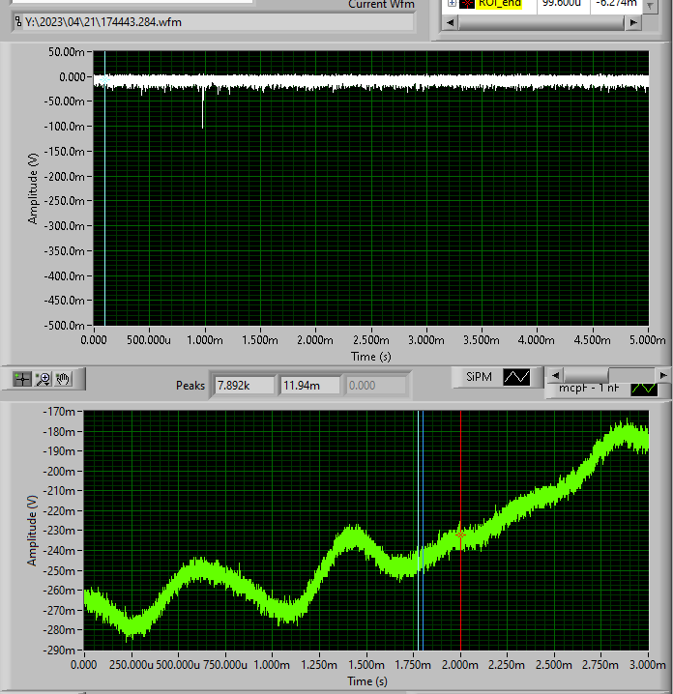Click lower graph X-axis label 1.750m
This screenshot has height=694, width=673.
[412, 665]
